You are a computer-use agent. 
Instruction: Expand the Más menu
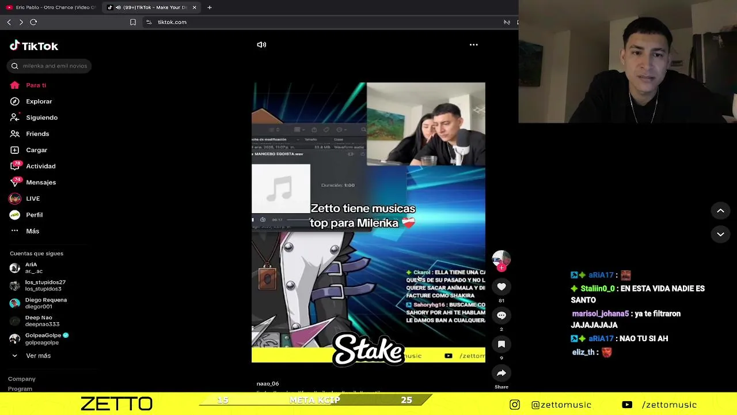pos(32,231)
